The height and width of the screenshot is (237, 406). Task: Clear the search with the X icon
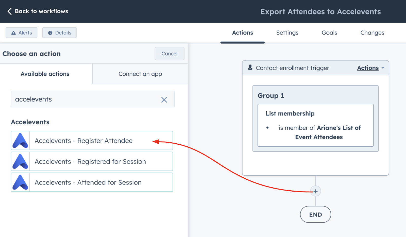pos(164,100)
